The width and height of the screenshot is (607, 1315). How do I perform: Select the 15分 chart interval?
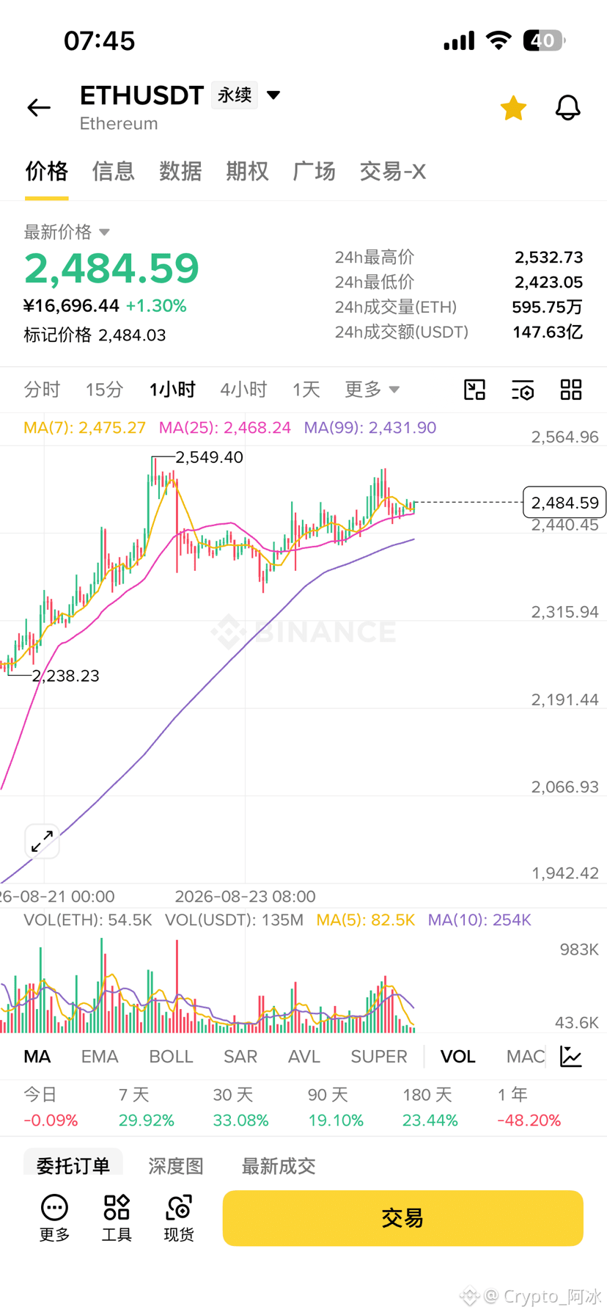click(x=104, y=389)
